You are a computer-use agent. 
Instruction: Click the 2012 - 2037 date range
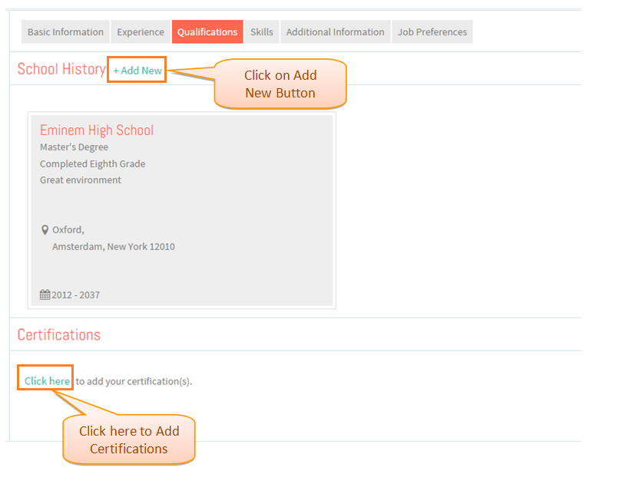coord(75,295)
